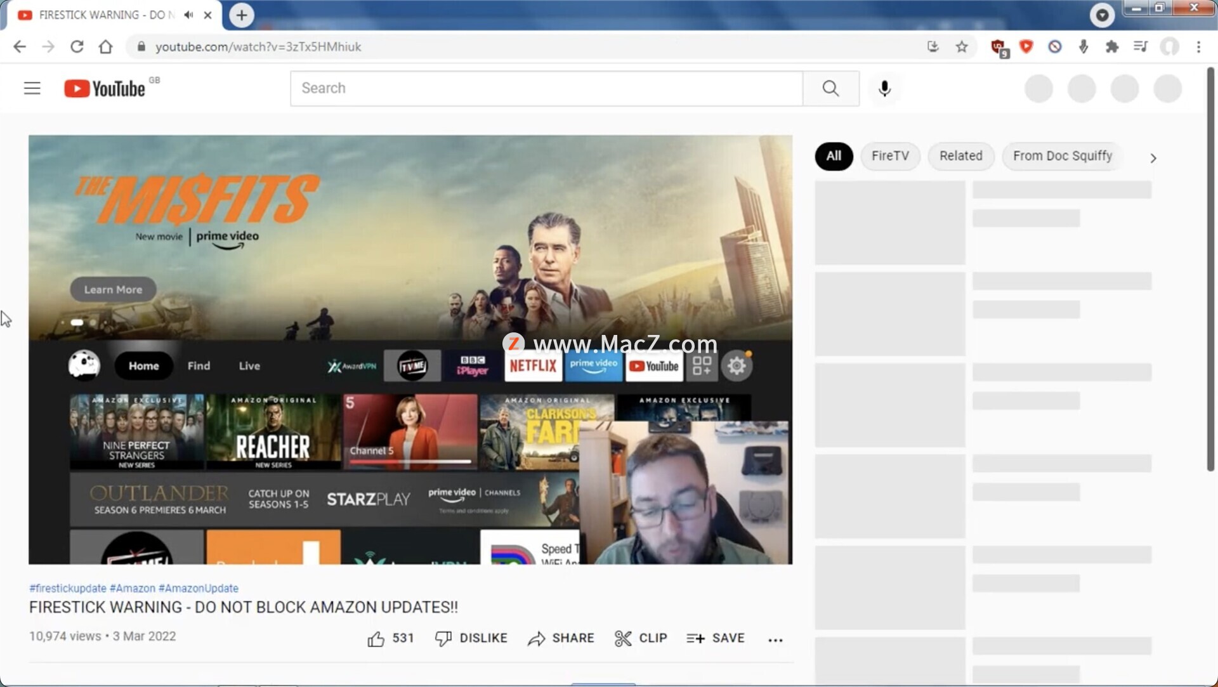This screenshot has height=687, width=1218.
Task: Open the tab search dropdown arrow
Action: point(1103,15)
